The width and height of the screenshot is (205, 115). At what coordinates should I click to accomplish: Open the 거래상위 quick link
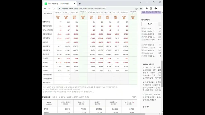146,75
